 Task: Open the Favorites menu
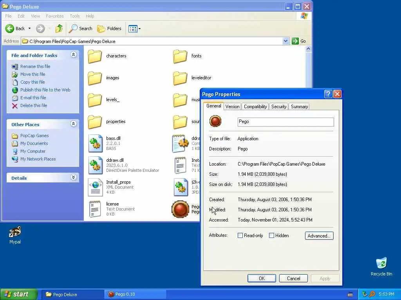click(x=55, y=16)
